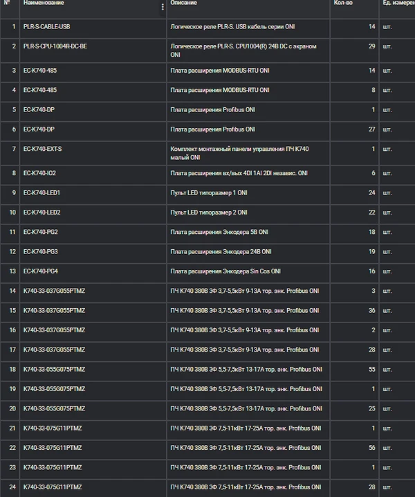Click the Кол-во column header

pyautogui.click(x=343, y=3)
